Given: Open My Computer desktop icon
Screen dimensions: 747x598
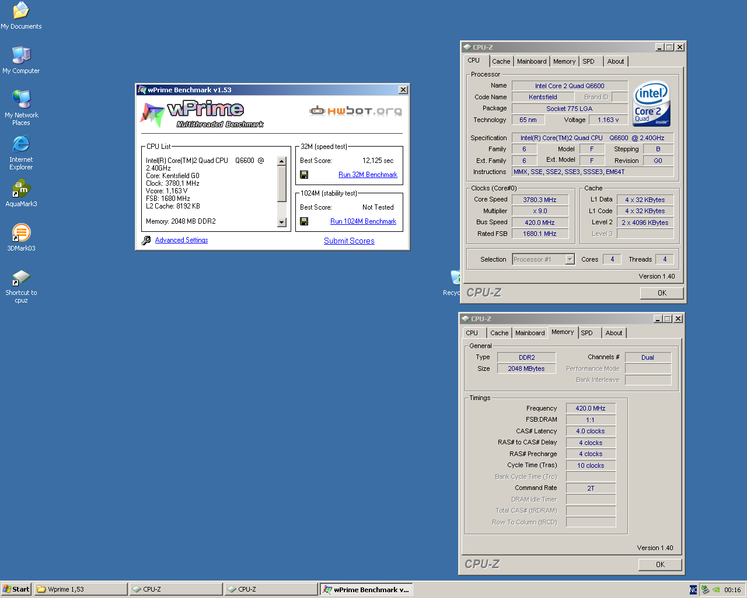Looking at the screenshot, I should (21, 60).
